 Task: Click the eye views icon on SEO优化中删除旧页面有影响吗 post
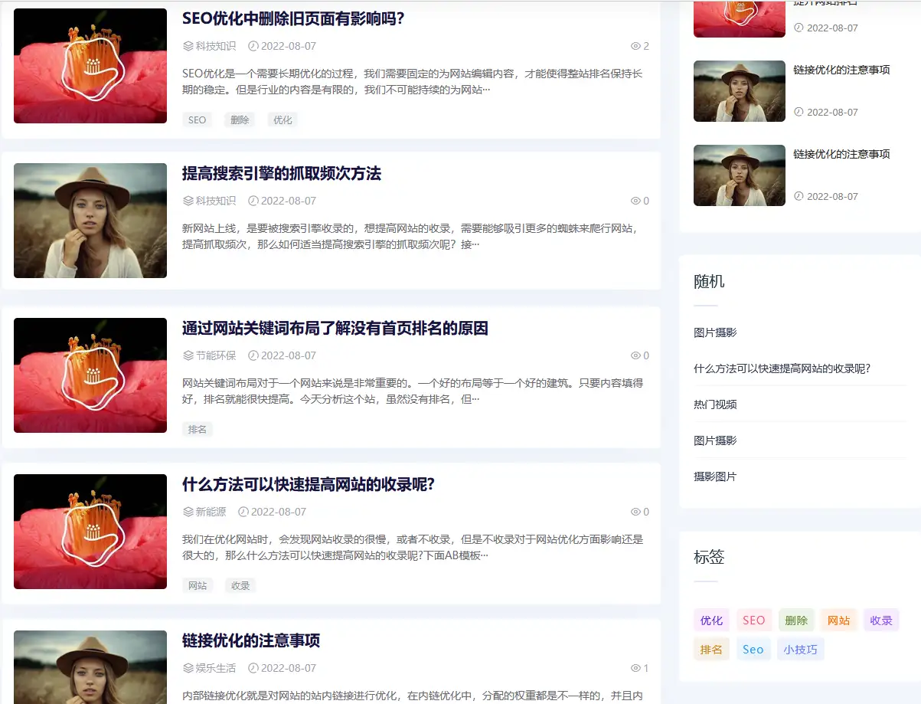pos(635,46)
